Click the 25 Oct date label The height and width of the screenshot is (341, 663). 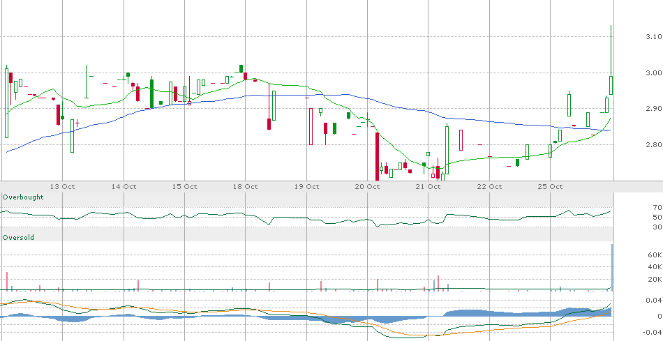click(550, 186)
